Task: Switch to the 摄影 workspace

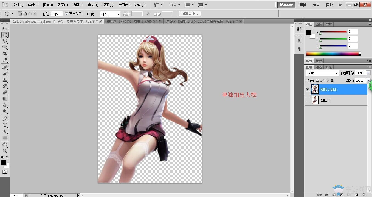Action: [x=329, y=5]
